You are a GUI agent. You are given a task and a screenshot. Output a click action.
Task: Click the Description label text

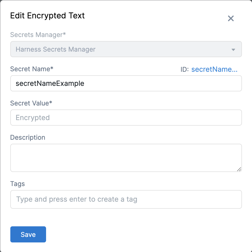[x=28, y=137]
